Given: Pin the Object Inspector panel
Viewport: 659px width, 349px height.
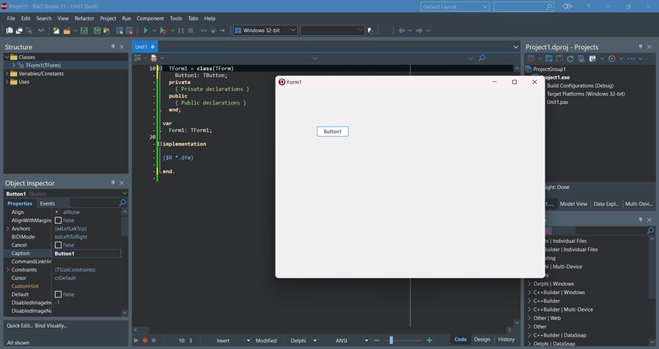Looking at the screenshot, I should [113, 182].
